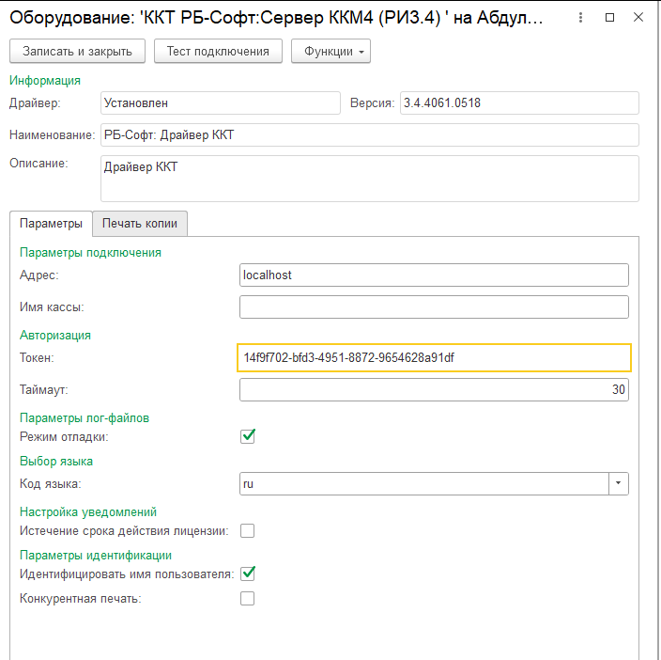Click the 'Параметры лог-файлов' heading
Image resolution: width=661 pixels, height=660 pixels.
pos(85,418)
